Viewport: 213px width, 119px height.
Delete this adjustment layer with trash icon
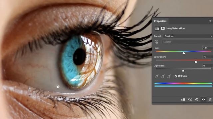[x=210, y=99]
